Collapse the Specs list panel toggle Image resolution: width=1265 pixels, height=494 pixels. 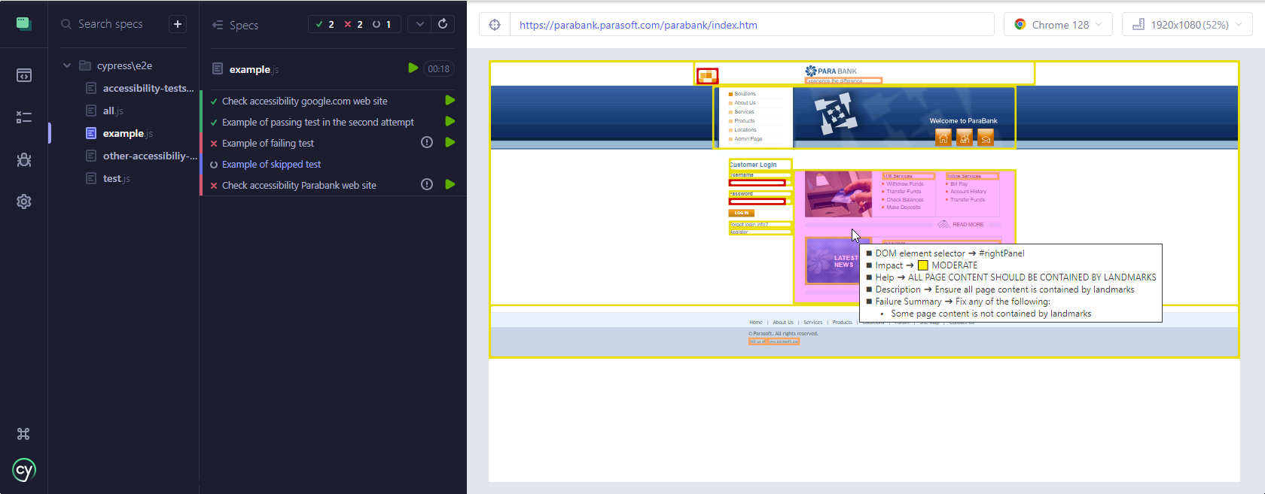[218, 25]
